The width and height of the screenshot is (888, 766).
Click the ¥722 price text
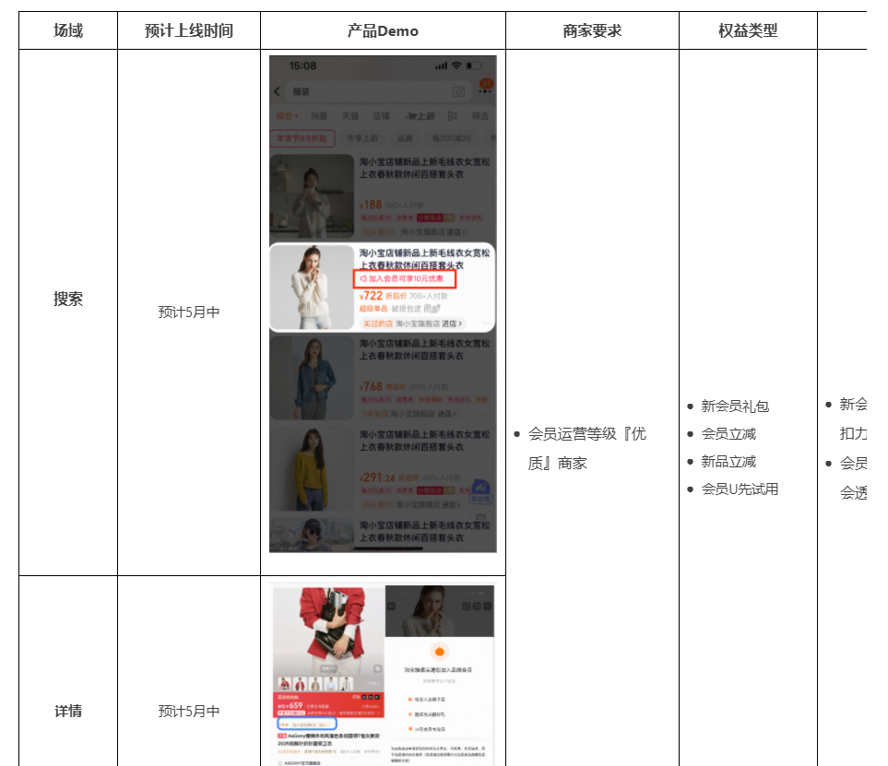[371, 296]
